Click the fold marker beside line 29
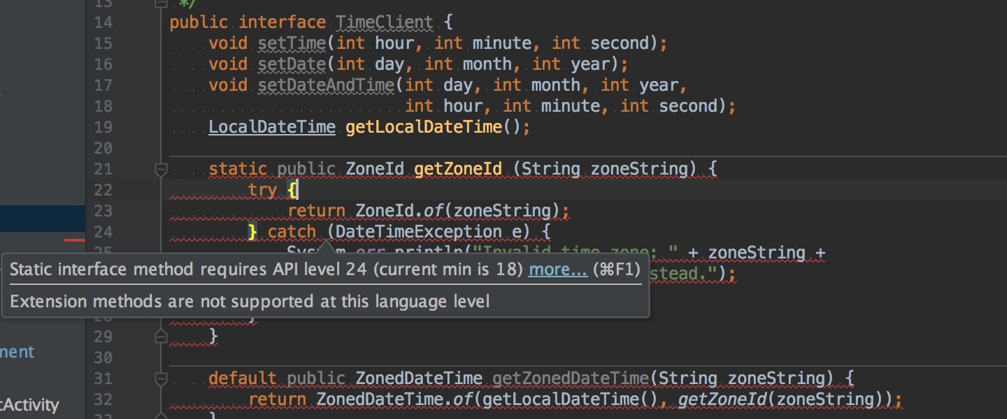Image resolution: width=1007 pixels, height=419 pixels. pos(161,337)
